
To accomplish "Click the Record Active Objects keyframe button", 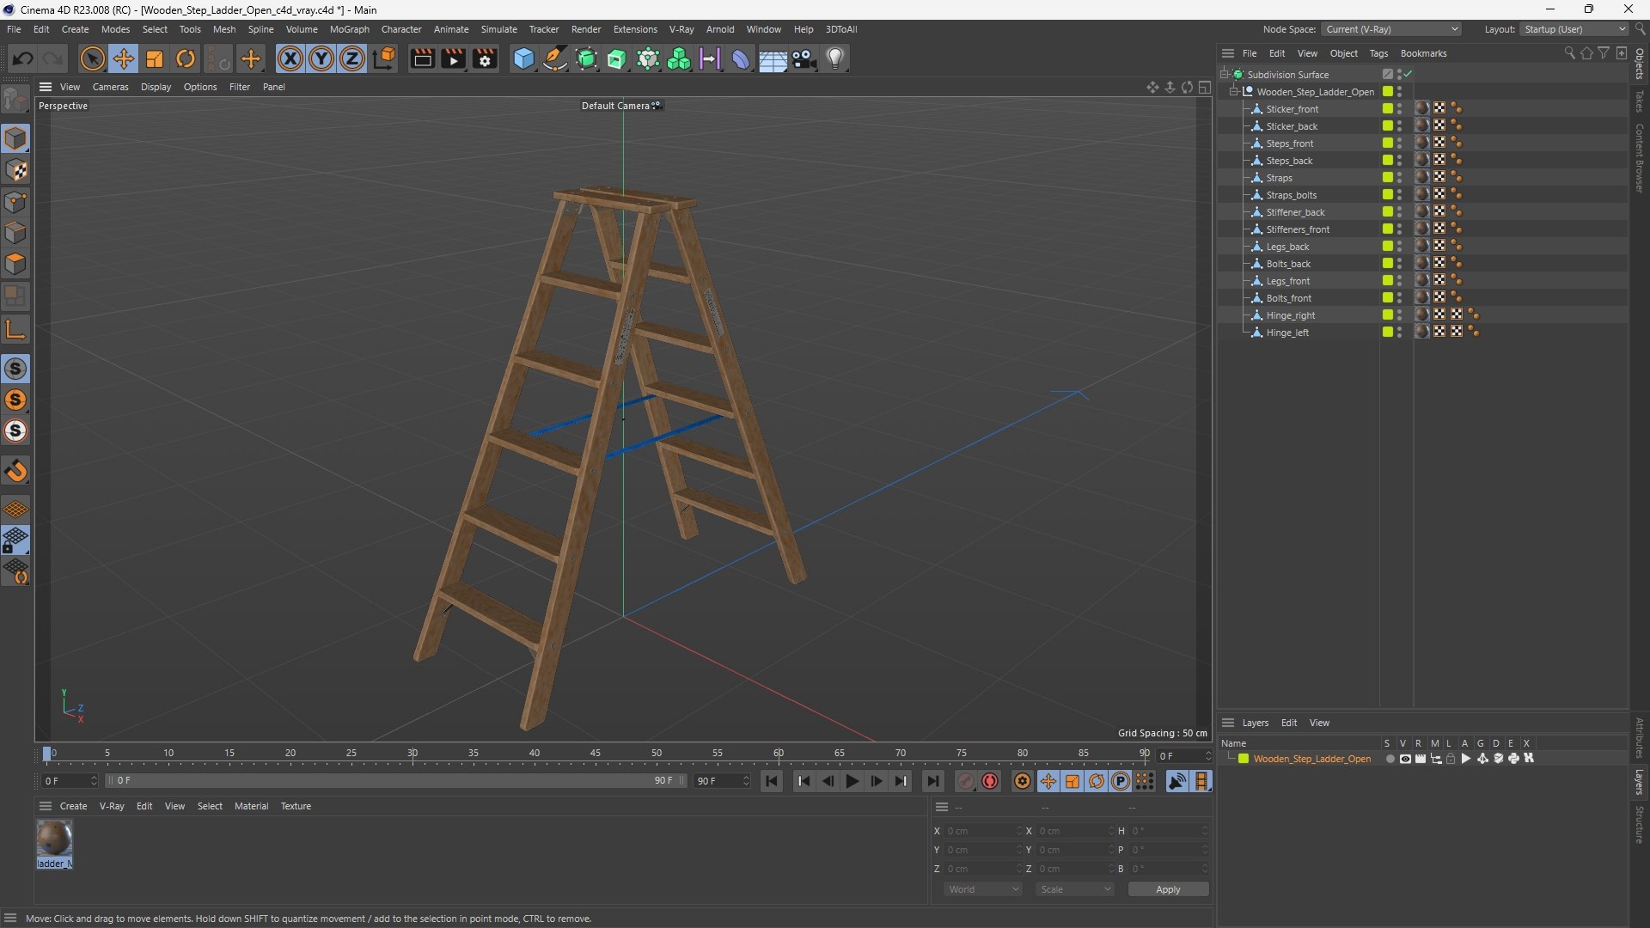I will [966, 781].
